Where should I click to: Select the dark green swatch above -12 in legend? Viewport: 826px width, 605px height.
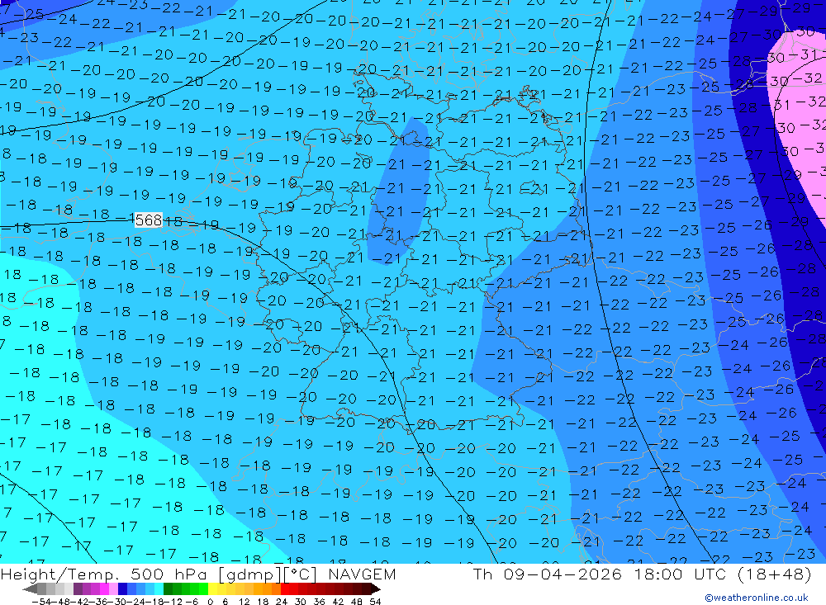click(168, 588)
